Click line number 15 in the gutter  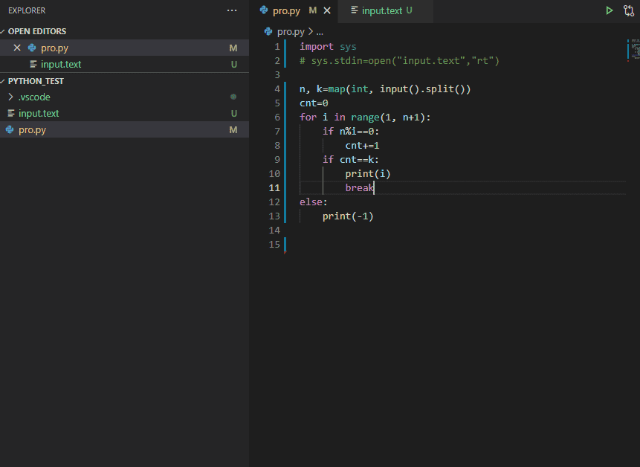[x=274, y=244]
